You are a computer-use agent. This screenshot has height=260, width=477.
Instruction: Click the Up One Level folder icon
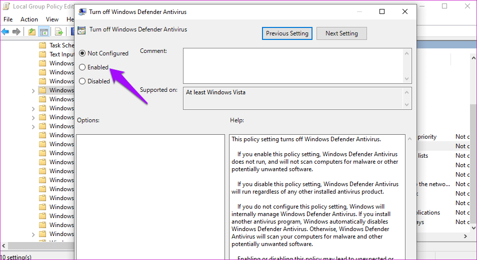coord(32,31)
